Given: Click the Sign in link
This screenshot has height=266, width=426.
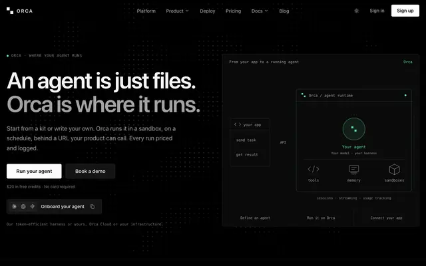Looking at the screenshot, I should [377, 11].
